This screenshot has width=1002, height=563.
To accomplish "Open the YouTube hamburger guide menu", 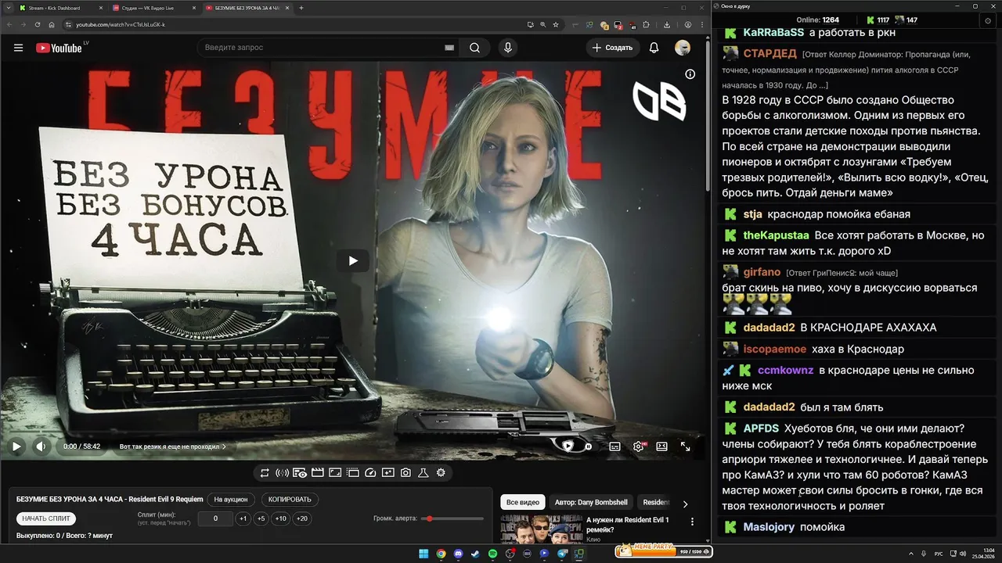I will pos(18,48).
